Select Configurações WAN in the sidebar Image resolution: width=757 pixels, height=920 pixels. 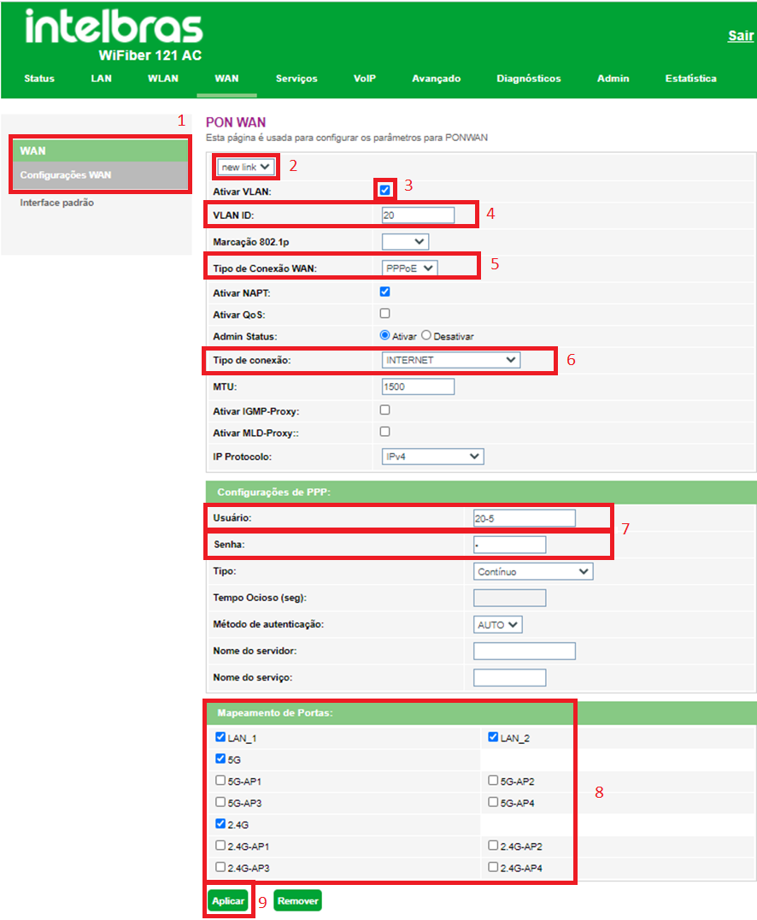coord(100,174)
